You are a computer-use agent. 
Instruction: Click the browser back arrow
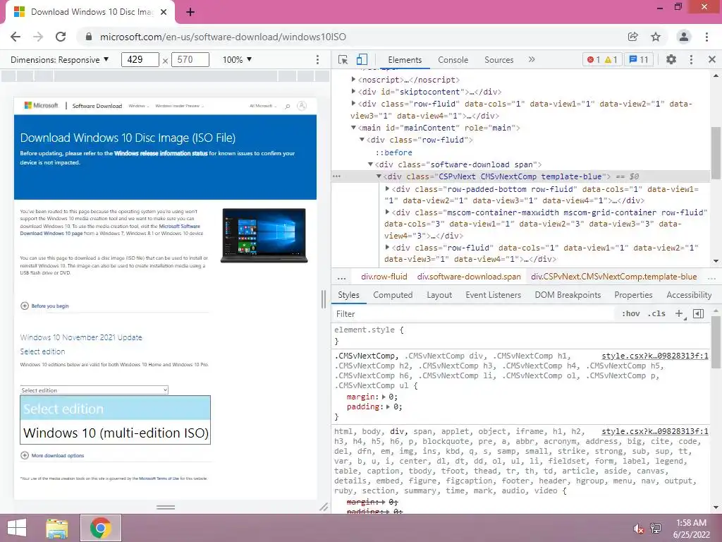16,37
